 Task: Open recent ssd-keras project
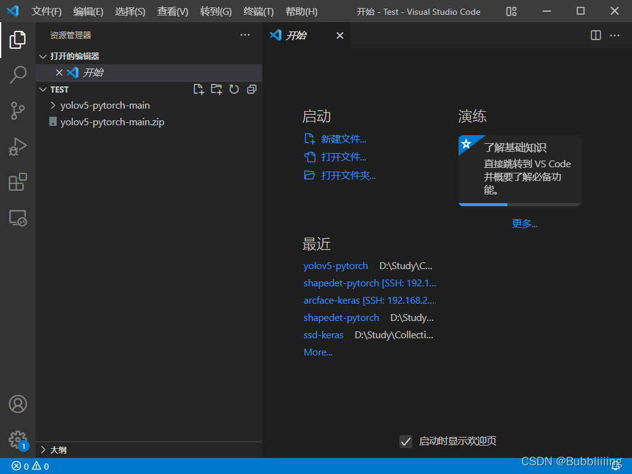pos(323,335)
